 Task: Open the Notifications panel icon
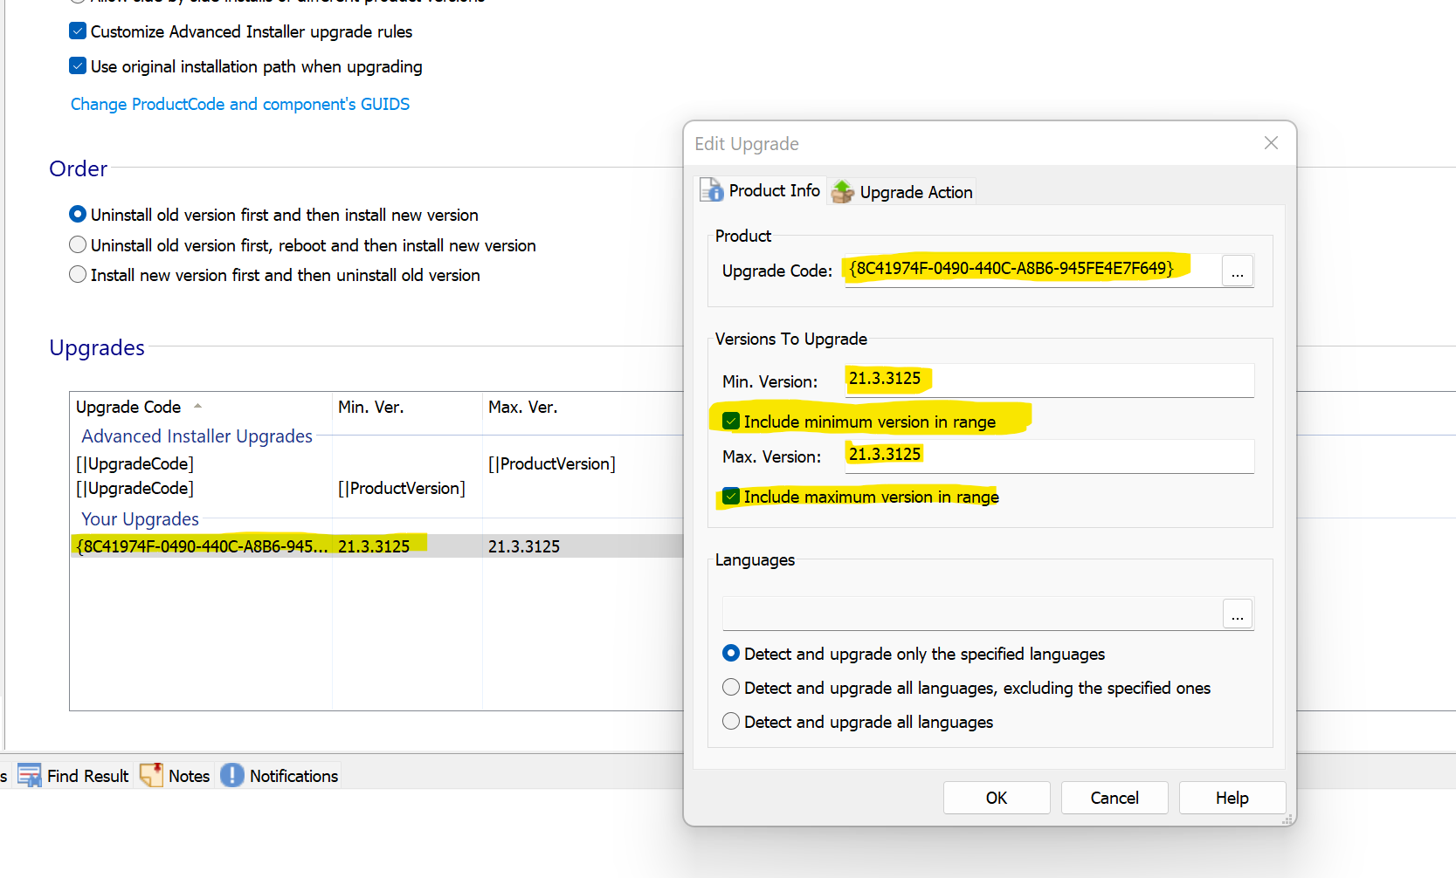tap(232, 775)
